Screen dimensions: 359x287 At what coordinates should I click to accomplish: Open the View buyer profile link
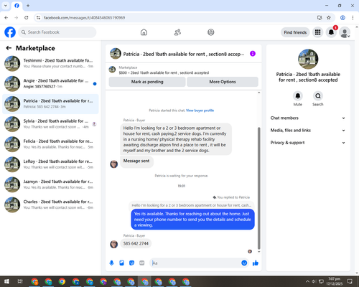coord(200,110)
